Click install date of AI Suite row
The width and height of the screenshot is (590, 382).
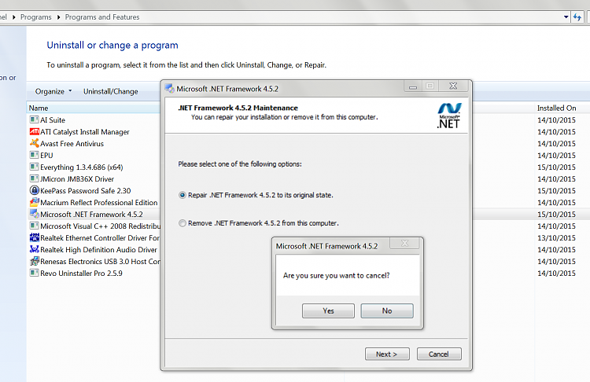point(556,120)
